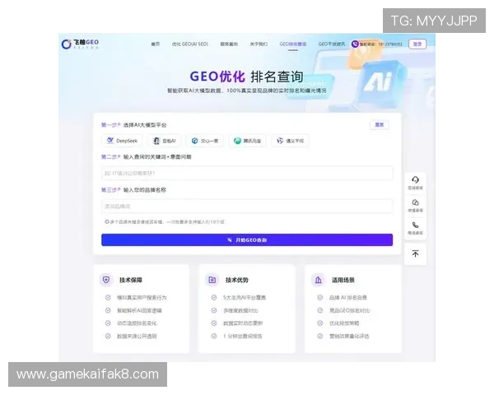Select the DeepSeek platform chip
The width and height of the screenshot is (494, 395).
[x=122, y=141]
